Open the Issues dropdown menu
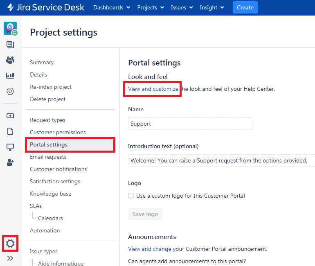Screen dimensions: 315x266 [x=182, y=7]
